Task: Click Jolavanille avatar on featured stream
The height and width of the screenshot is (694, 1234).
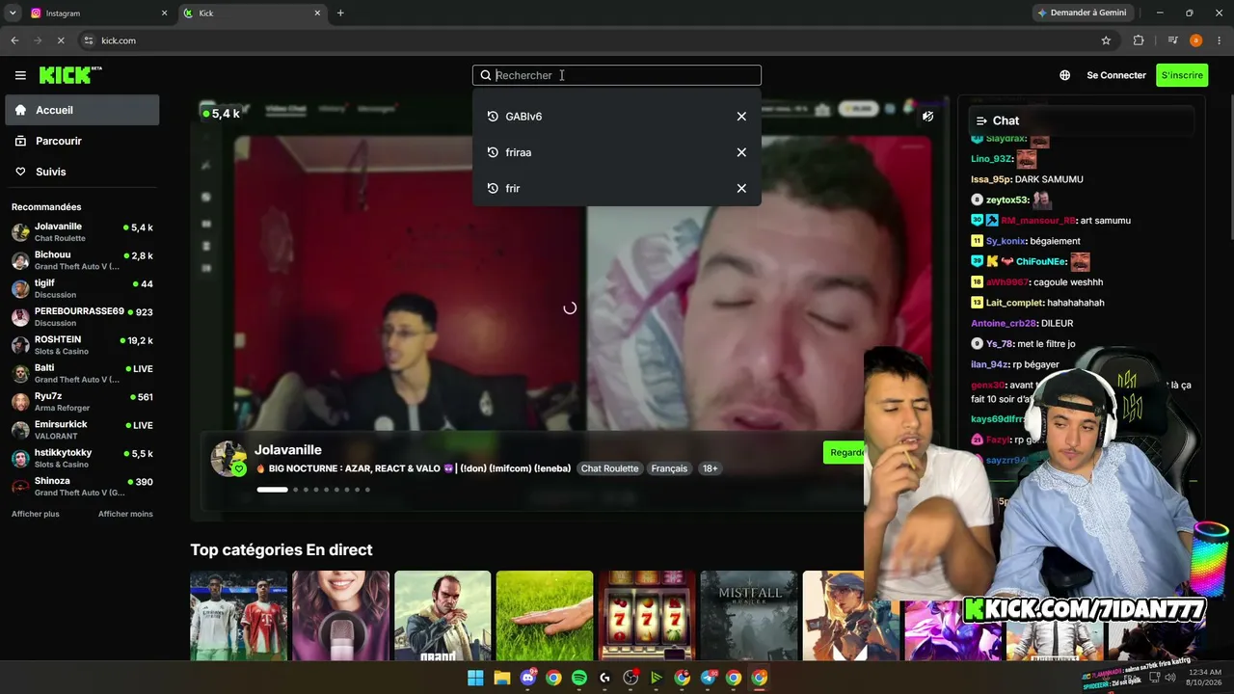Action: pos(228,459)
